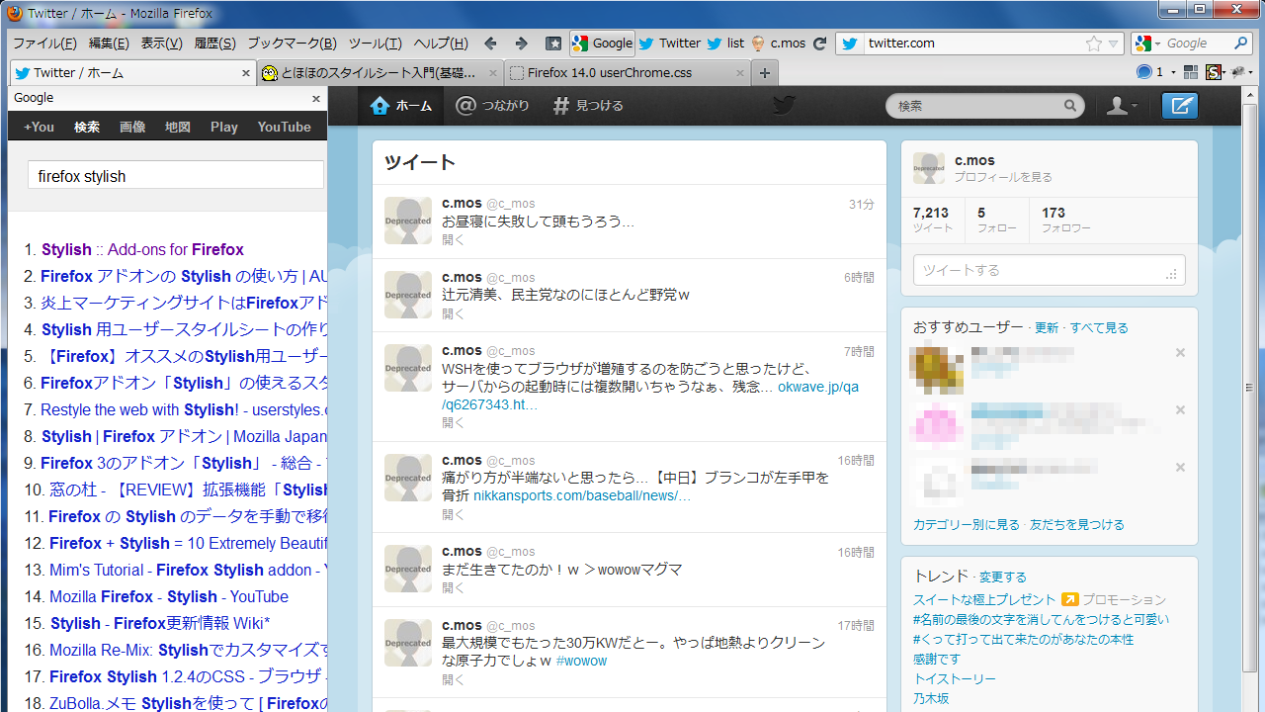Click the c.mos avatar in the profile card

point(929,168)
